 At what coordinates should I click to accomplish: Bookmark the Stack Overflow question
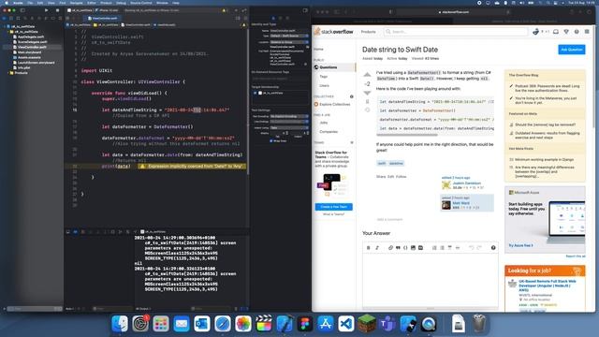coord(367,102)
